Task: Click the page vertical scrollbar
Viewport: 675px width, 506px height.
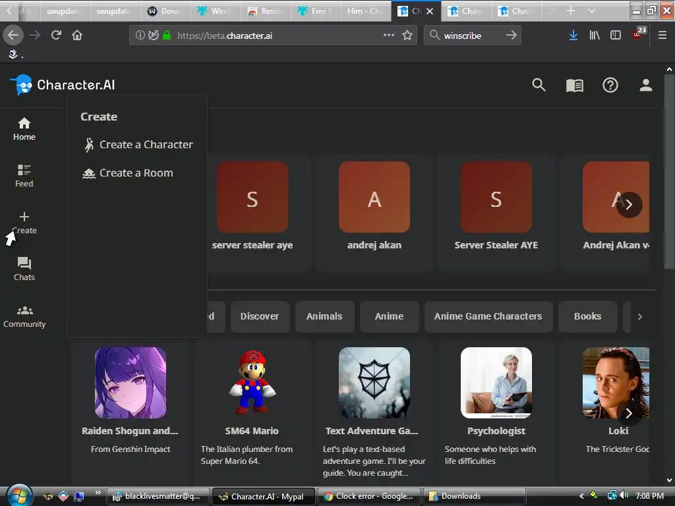Action: click(669, 172)
